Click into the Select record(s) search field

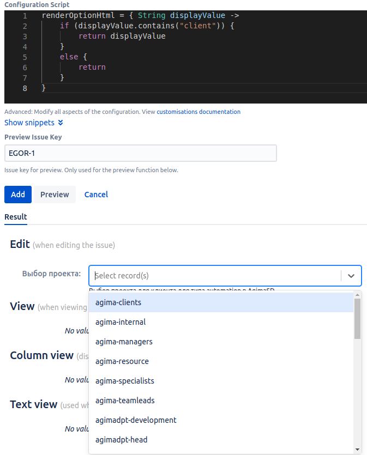click(215, 276)
